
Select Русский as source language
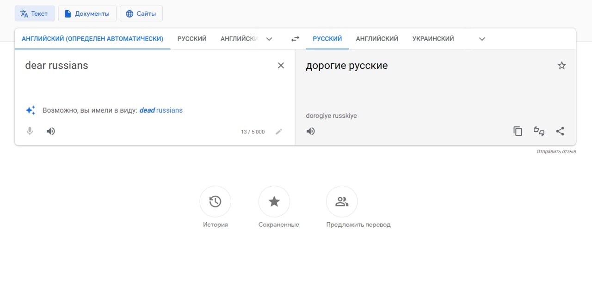(192, 39)
